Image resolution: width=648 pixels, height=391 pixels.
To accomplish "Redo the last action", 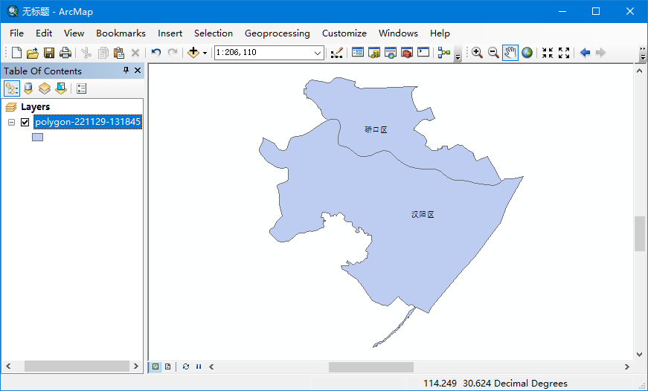I will 173,53.
